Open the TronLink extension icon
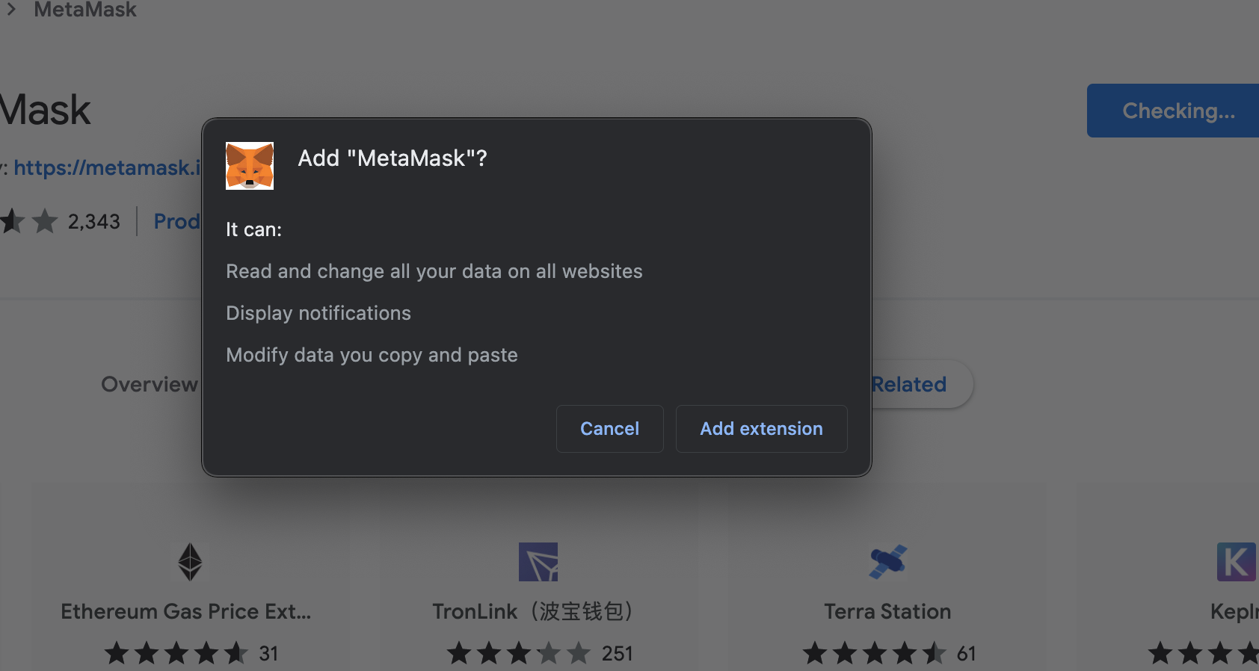 [538, 562]
